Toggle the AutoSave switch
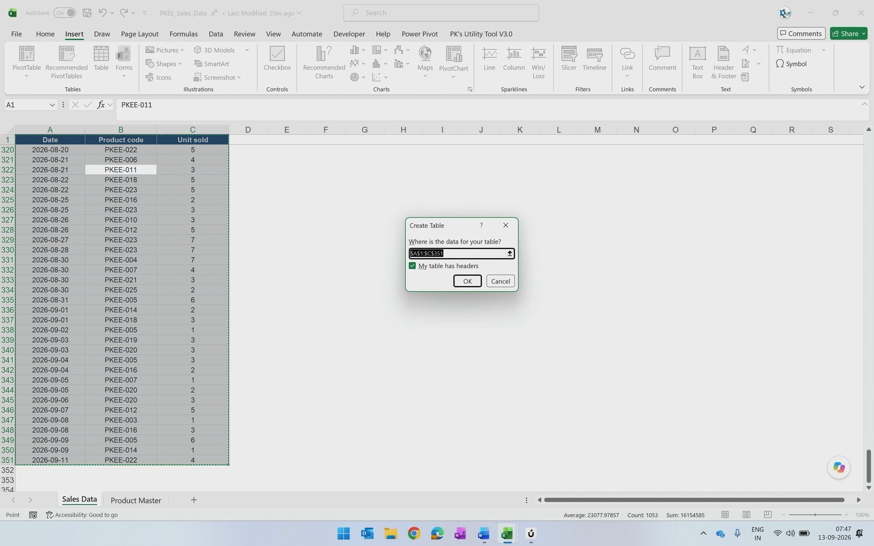Viewport: 874px width, 546px height. point(64,13)
